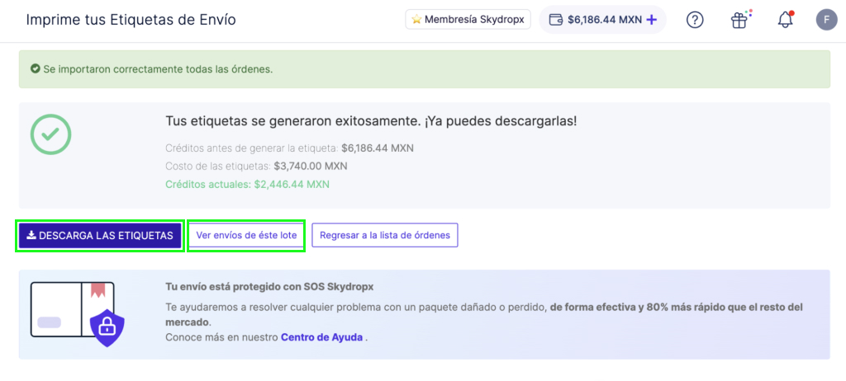The height and width of the screenshot is (381, 846).
Task: Open the notifications bell
Action: [x=785, y=20]
